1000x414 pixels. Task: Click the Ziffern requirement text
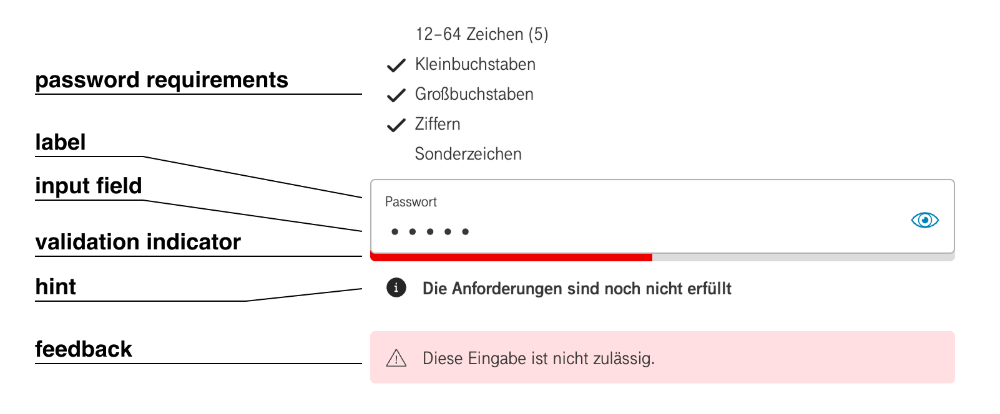[438, 124]
